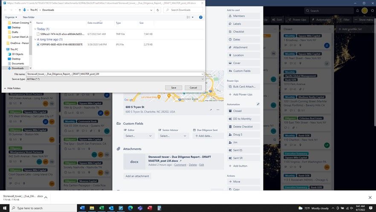The image size is (376, 212).
Task: Collapse Hide Folders in the dialog
Action: click(x=12, y=88)
